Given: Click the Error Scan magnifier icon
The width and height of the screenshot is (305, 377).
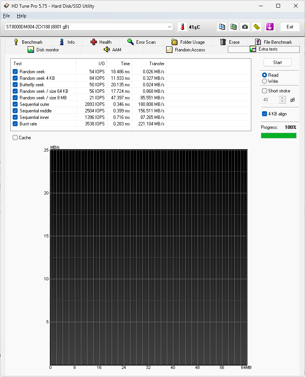Looking at the screenshot, I should 130,42.
